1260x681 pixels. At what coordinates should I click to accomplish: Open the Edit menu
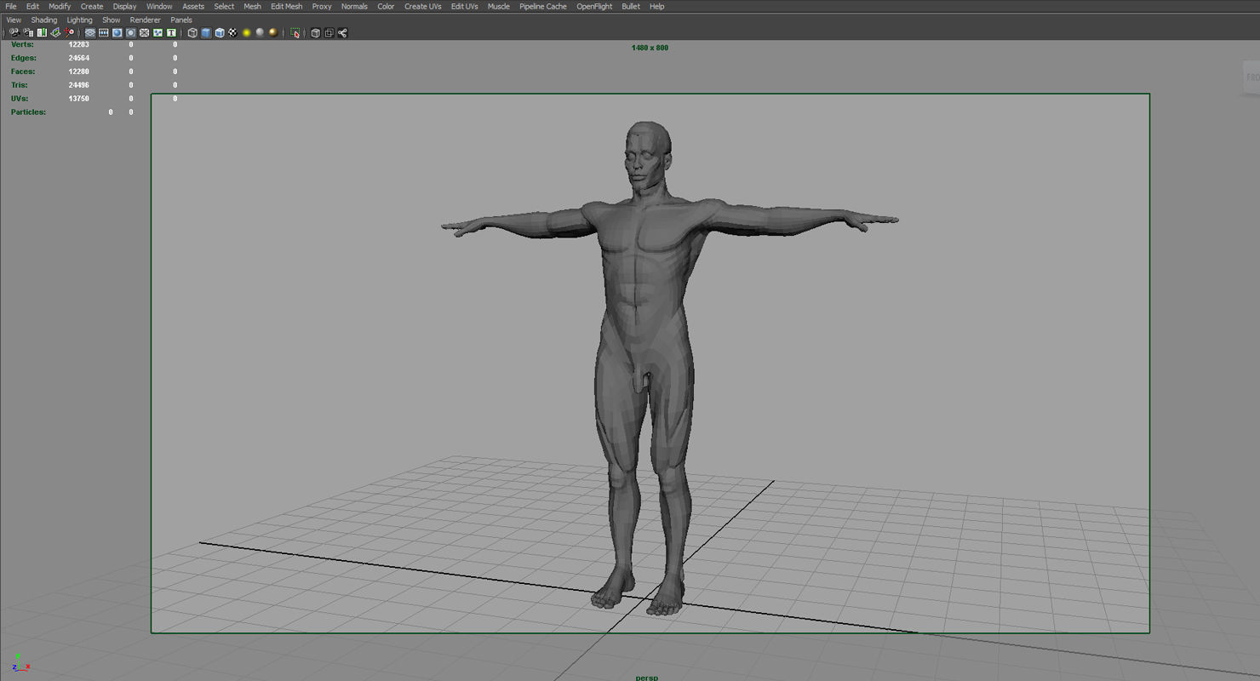click(x=32, y=6)
